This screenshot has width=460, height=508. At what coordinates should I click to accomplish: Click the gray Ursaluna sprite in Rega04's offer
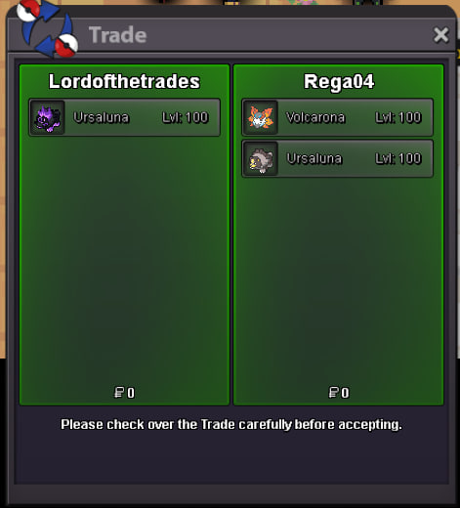click(261, 159)
